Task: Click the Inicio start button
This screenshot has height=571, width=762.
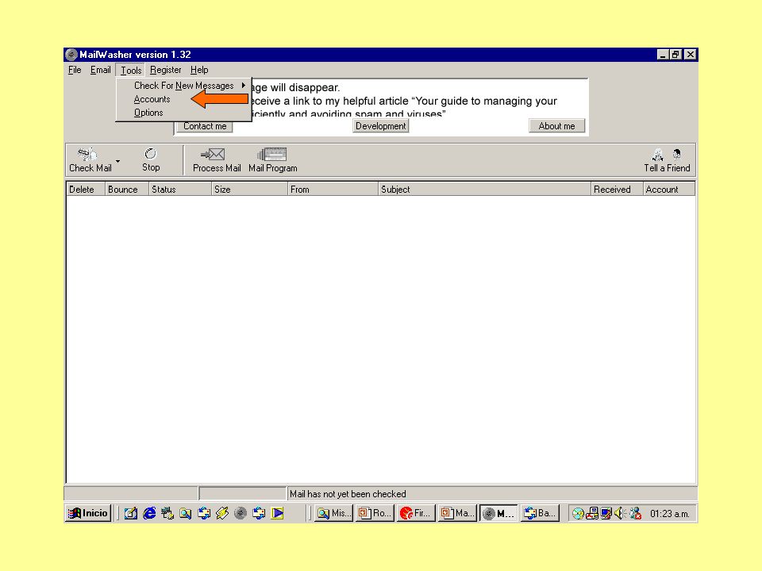Action: (x=88, y=513)
